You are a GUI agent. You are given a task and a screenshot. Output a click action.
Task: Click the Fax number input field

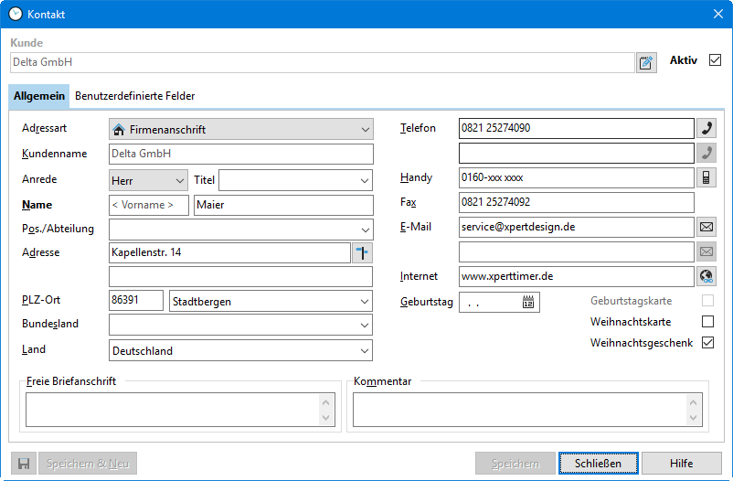click(x=576, y=202)
